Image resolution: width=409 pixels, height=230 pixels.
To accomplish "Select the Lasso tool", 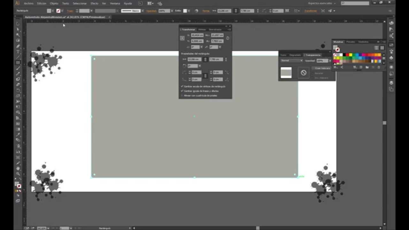I will coord(18,41).
